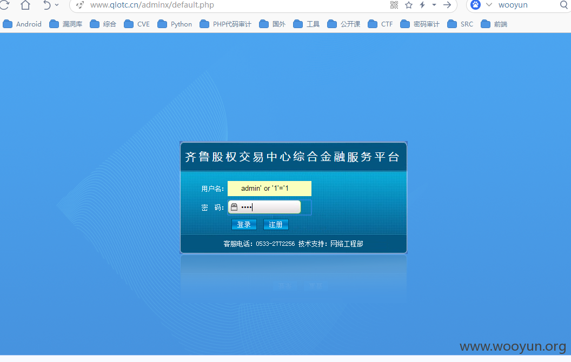Click the 客服电话: 0533-2772256 text
The image size is (571, 362).
pos(259,244)
